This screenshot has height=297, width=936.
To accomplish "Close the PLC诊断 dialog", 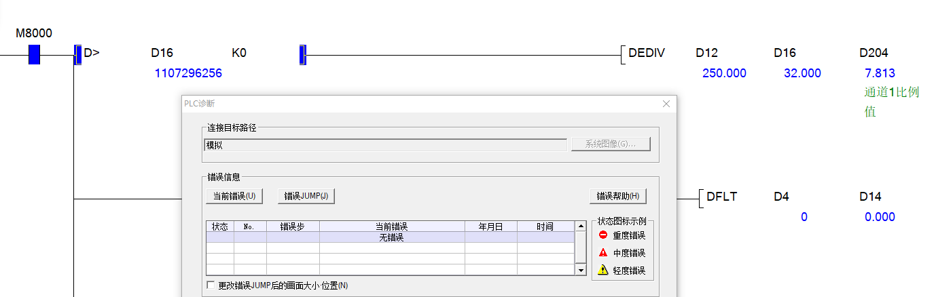I will pyautogui.click(x=666, y=104).
